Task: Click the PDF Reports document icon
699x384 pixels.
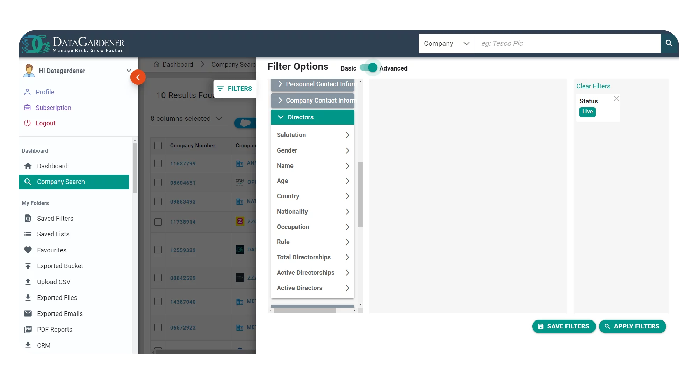Action: 28,330
